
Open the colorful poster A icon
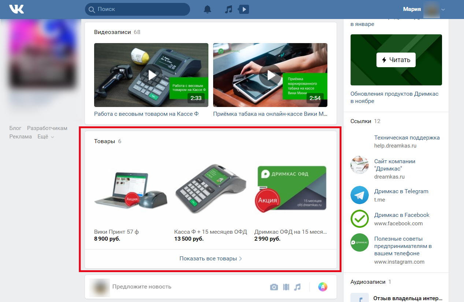[323, 287]
